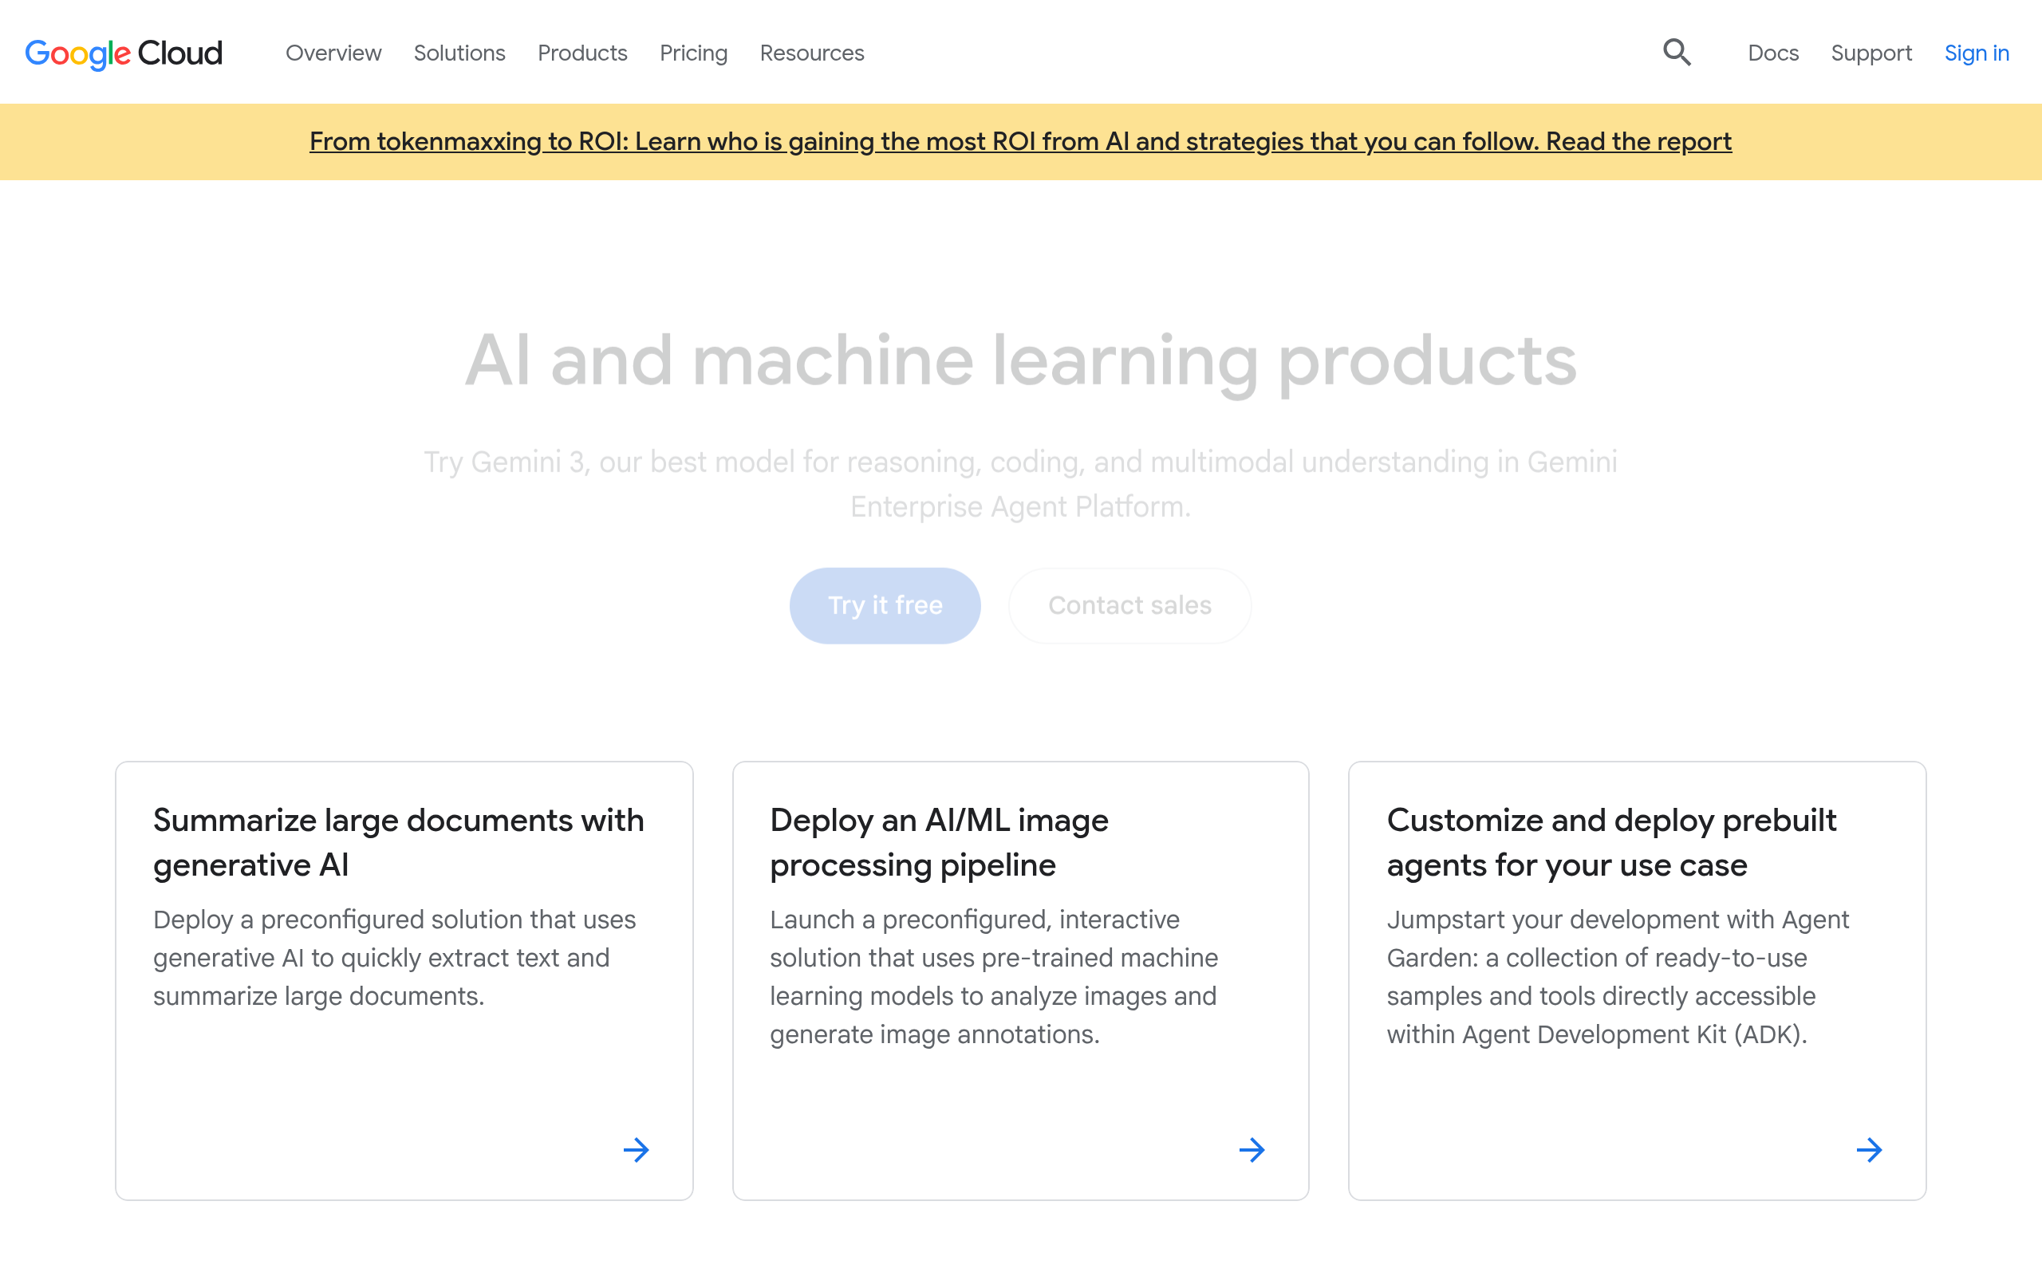This screenshot has height=1276, width=2042.
Task: Follow the arrow on Deploy AI/ML image pipeline card
Action: [1252, 1149]
